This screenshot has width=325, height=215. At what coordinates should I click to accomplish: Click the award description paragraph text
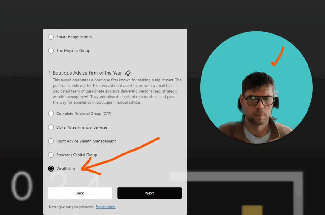(117, 91)
